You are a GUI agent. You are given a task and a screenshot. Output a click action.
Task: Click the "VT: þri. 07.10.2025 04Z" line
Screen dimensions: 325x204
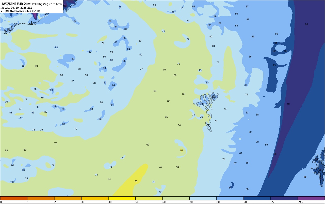point(15,11)
